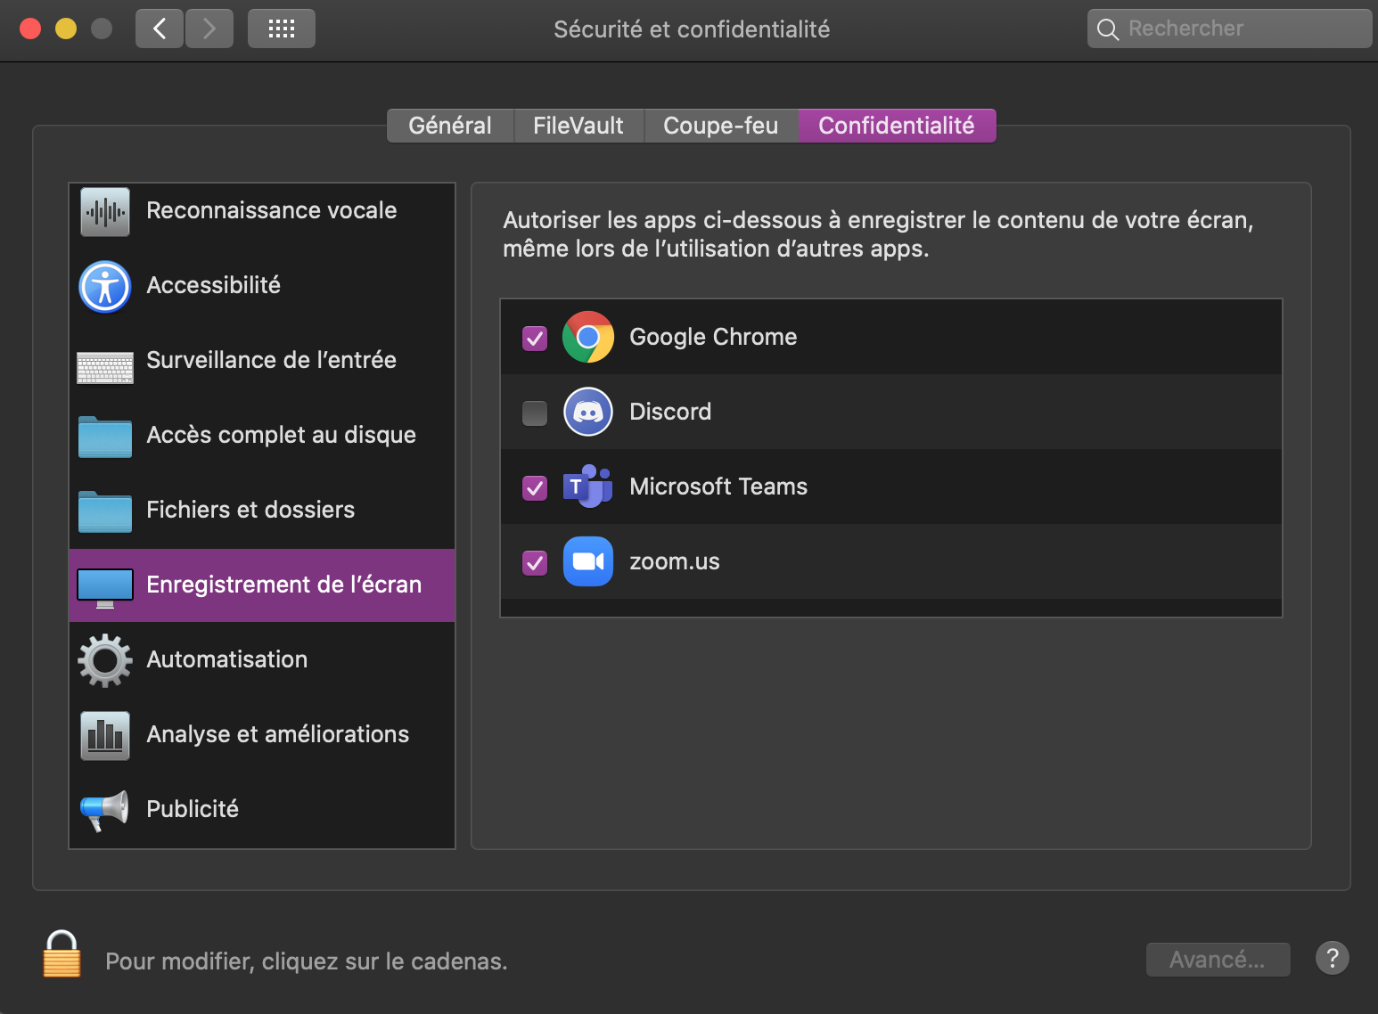1378x1014 pixels.
Task: Show all preferences with grid button
Action: [282, 29]
